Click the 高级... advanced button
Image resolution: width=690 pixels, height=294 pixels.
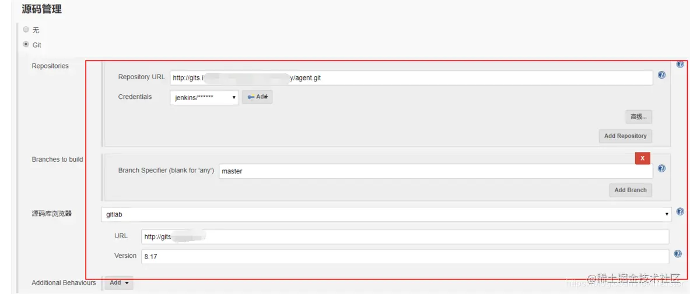639,117
